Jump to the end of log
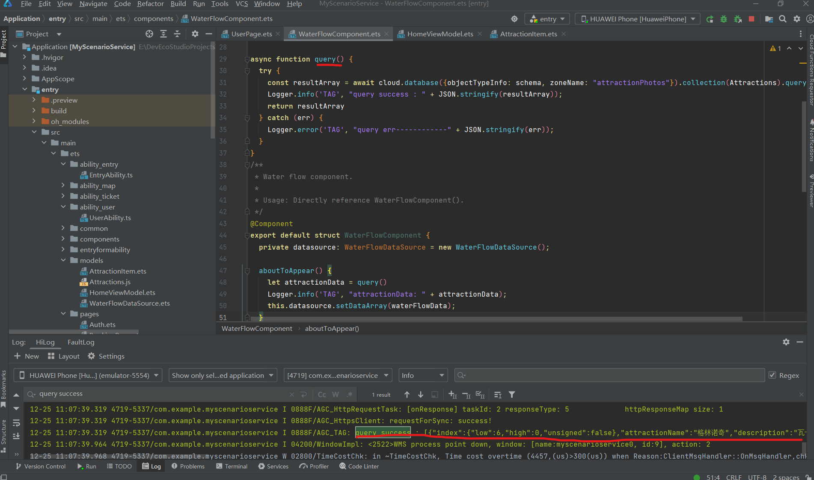Screen dimensions: 814x480 click(16, 436)
